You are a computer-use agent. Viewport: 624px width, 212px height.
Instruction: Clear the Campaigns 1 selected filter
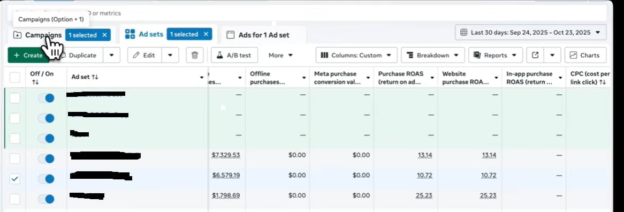coord(105,35)
